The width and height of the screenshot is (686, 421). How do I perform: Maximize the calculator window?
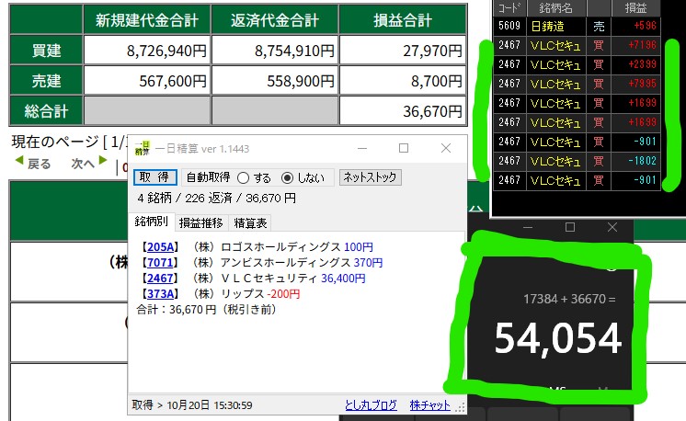[x=570, y=227]
